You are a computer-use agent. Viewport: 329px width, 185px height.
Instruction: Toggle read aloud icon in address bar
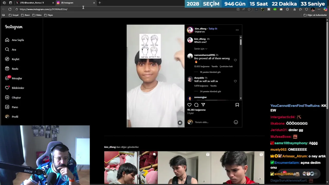click(x=243, y=9)
